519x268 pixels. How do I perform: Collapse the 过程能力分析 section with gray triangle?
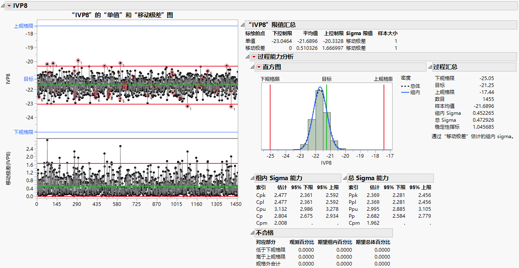[248, 57]
